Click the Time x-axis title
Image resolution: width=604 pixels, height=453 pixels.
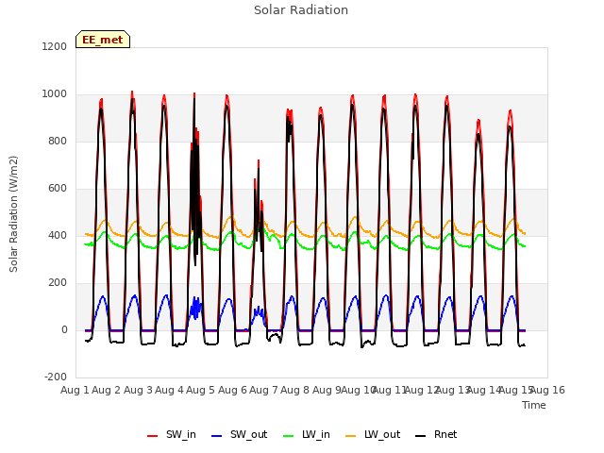(x=534, y=405)
